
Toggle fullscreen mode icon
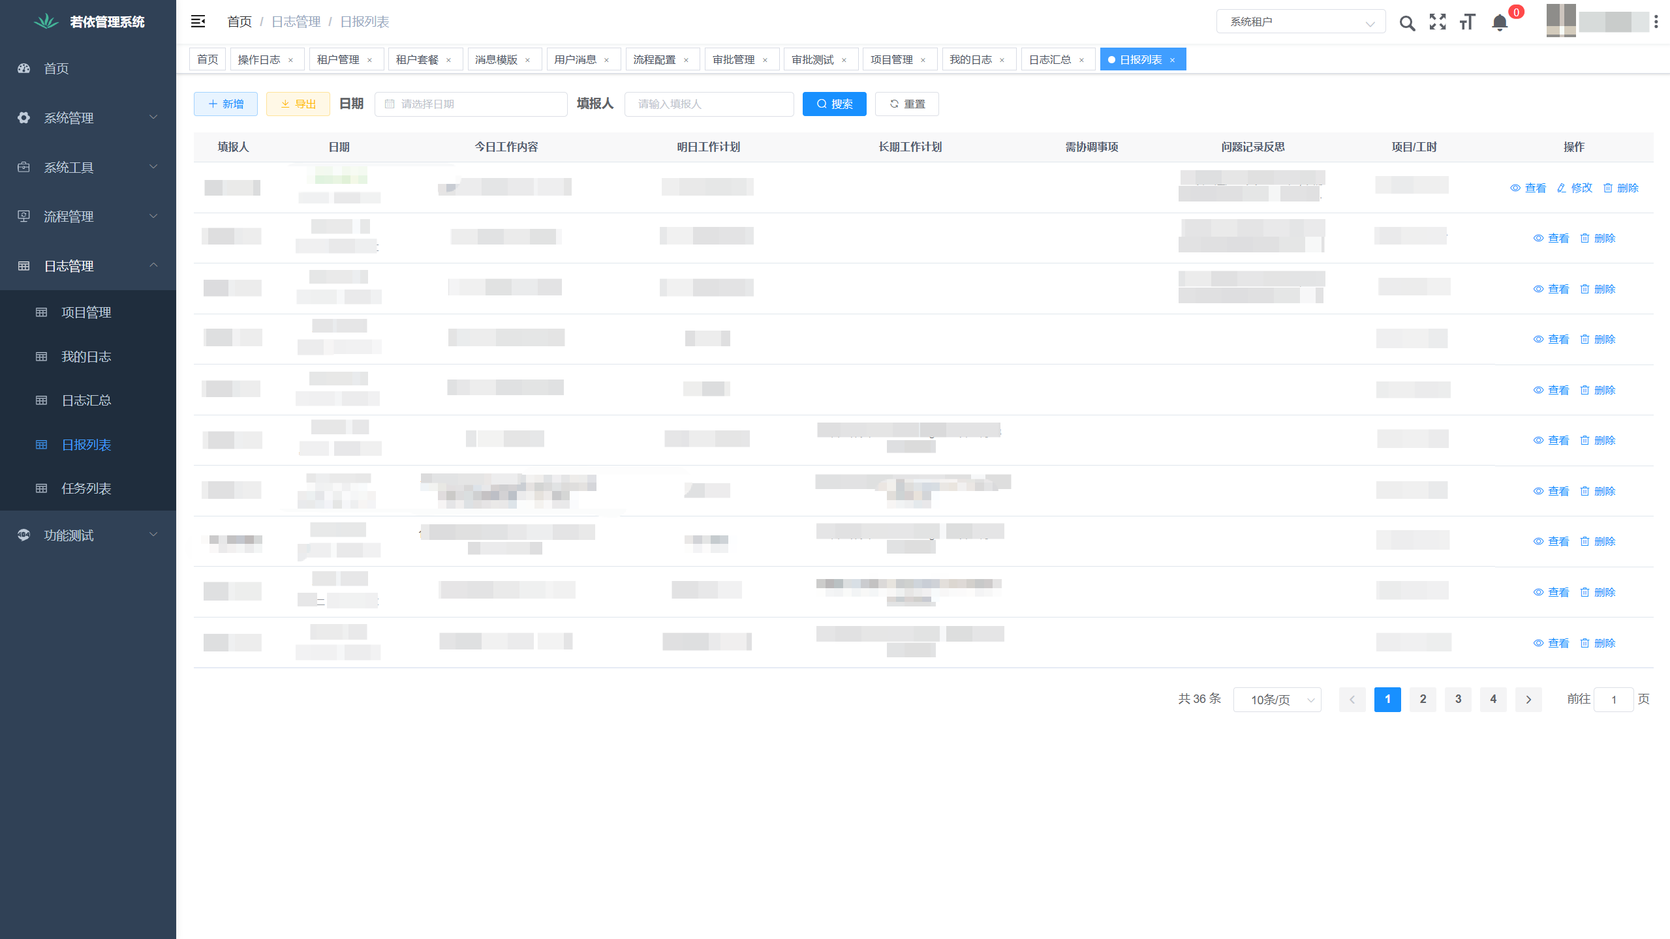coord(1437,22)
